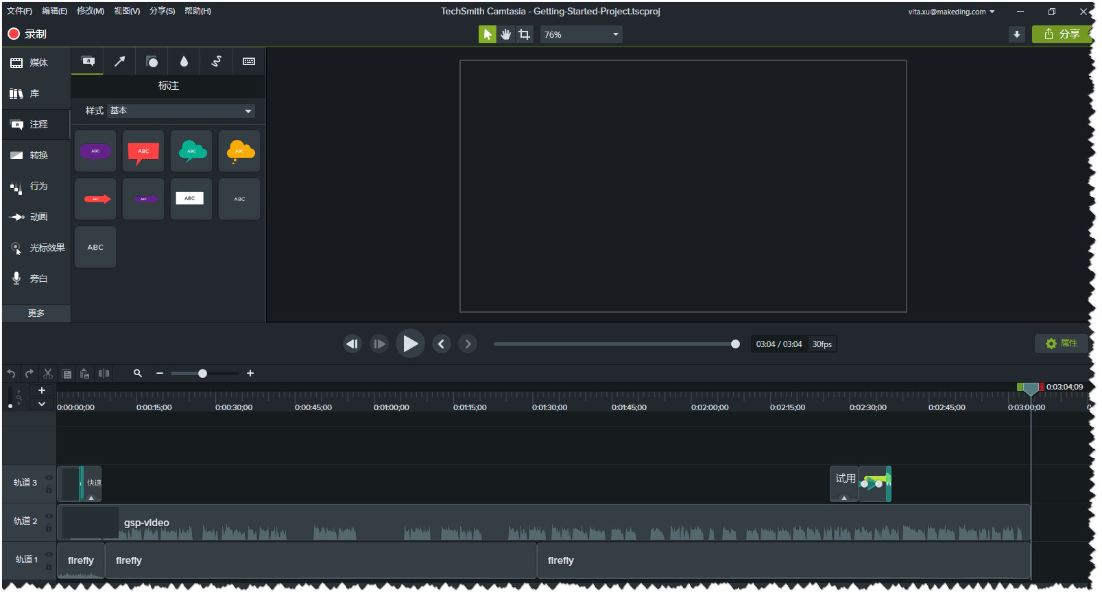Activate the Pan hand tool
Viewport: 1102px width, 596px height.
(x=506, y=34)
